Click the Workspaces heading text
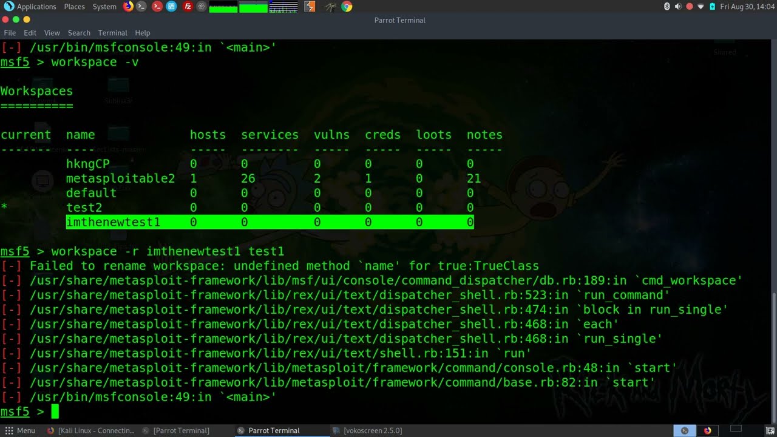 (36, 91)
